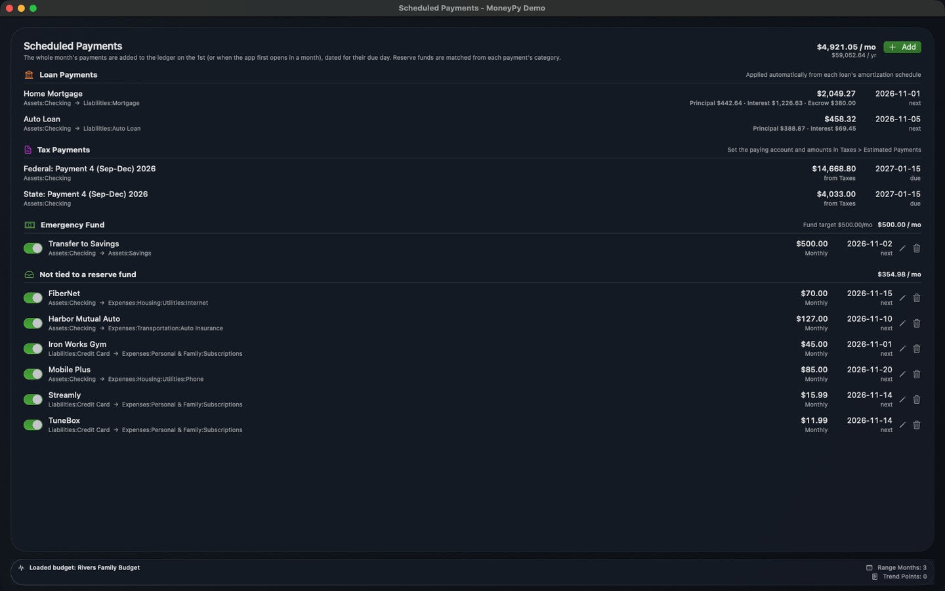Screen dimensions: 945x591
Task: Delete the Streamly subscription payment
Action: click(x=917, y=399)
